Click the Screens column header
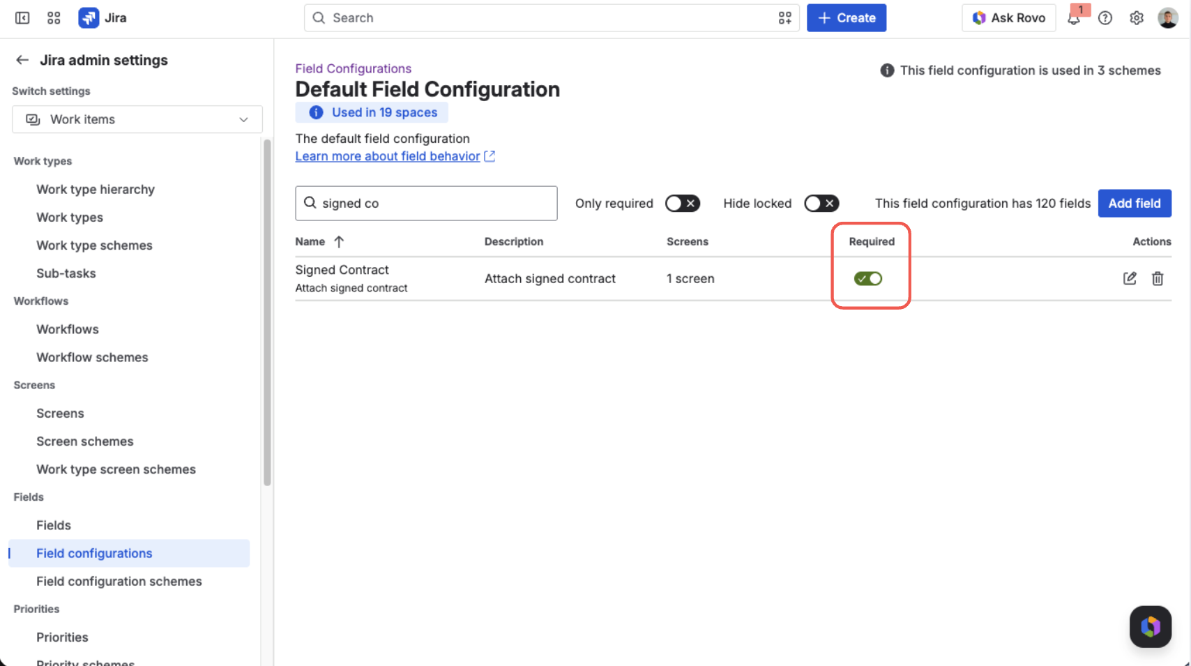This screenshot has height=666, width=1191. click(688, 242)
